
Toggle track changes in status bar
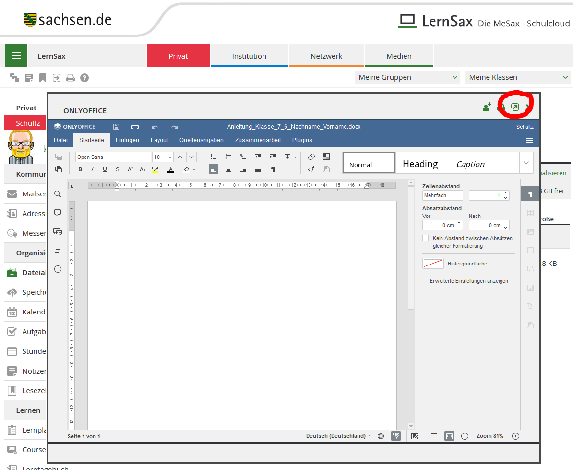point(415,436)
